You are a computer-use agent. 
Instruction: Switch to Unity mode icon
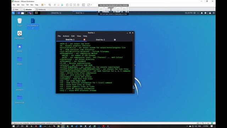click(x=78, y=5)
